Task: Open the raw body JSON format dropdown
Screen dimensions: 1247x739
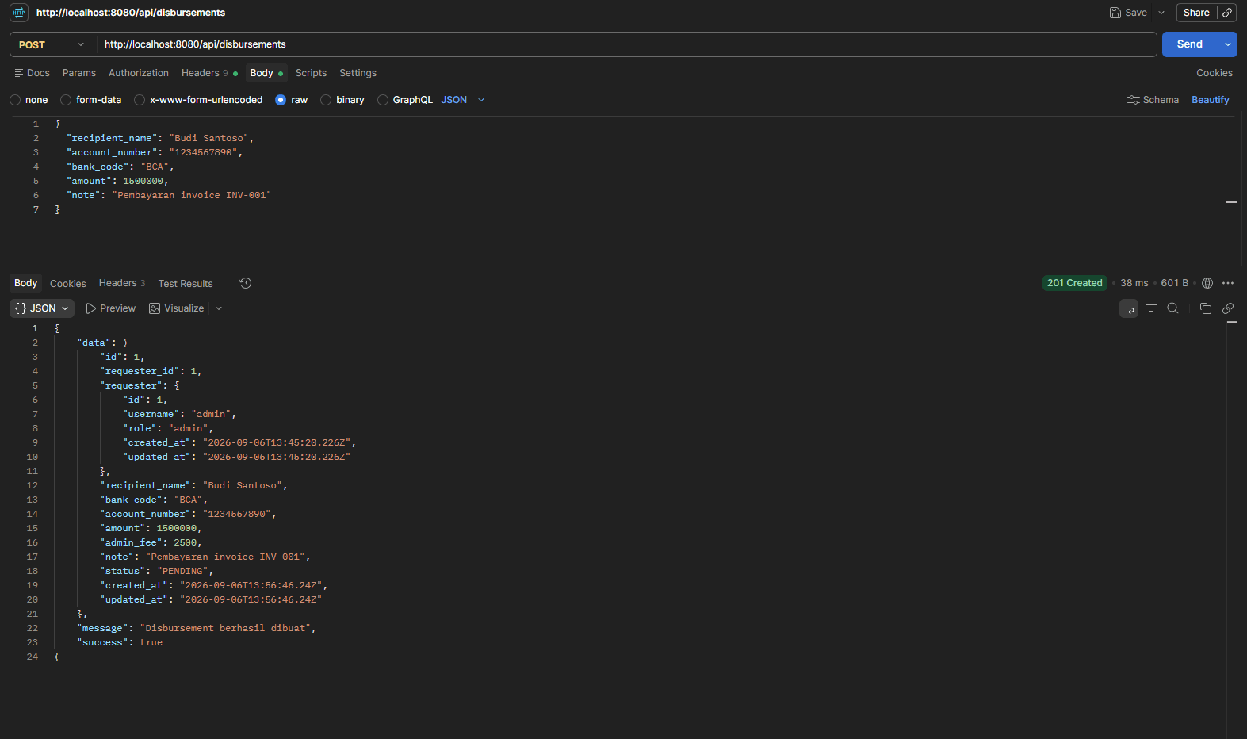Action: [x=463, y=100]
